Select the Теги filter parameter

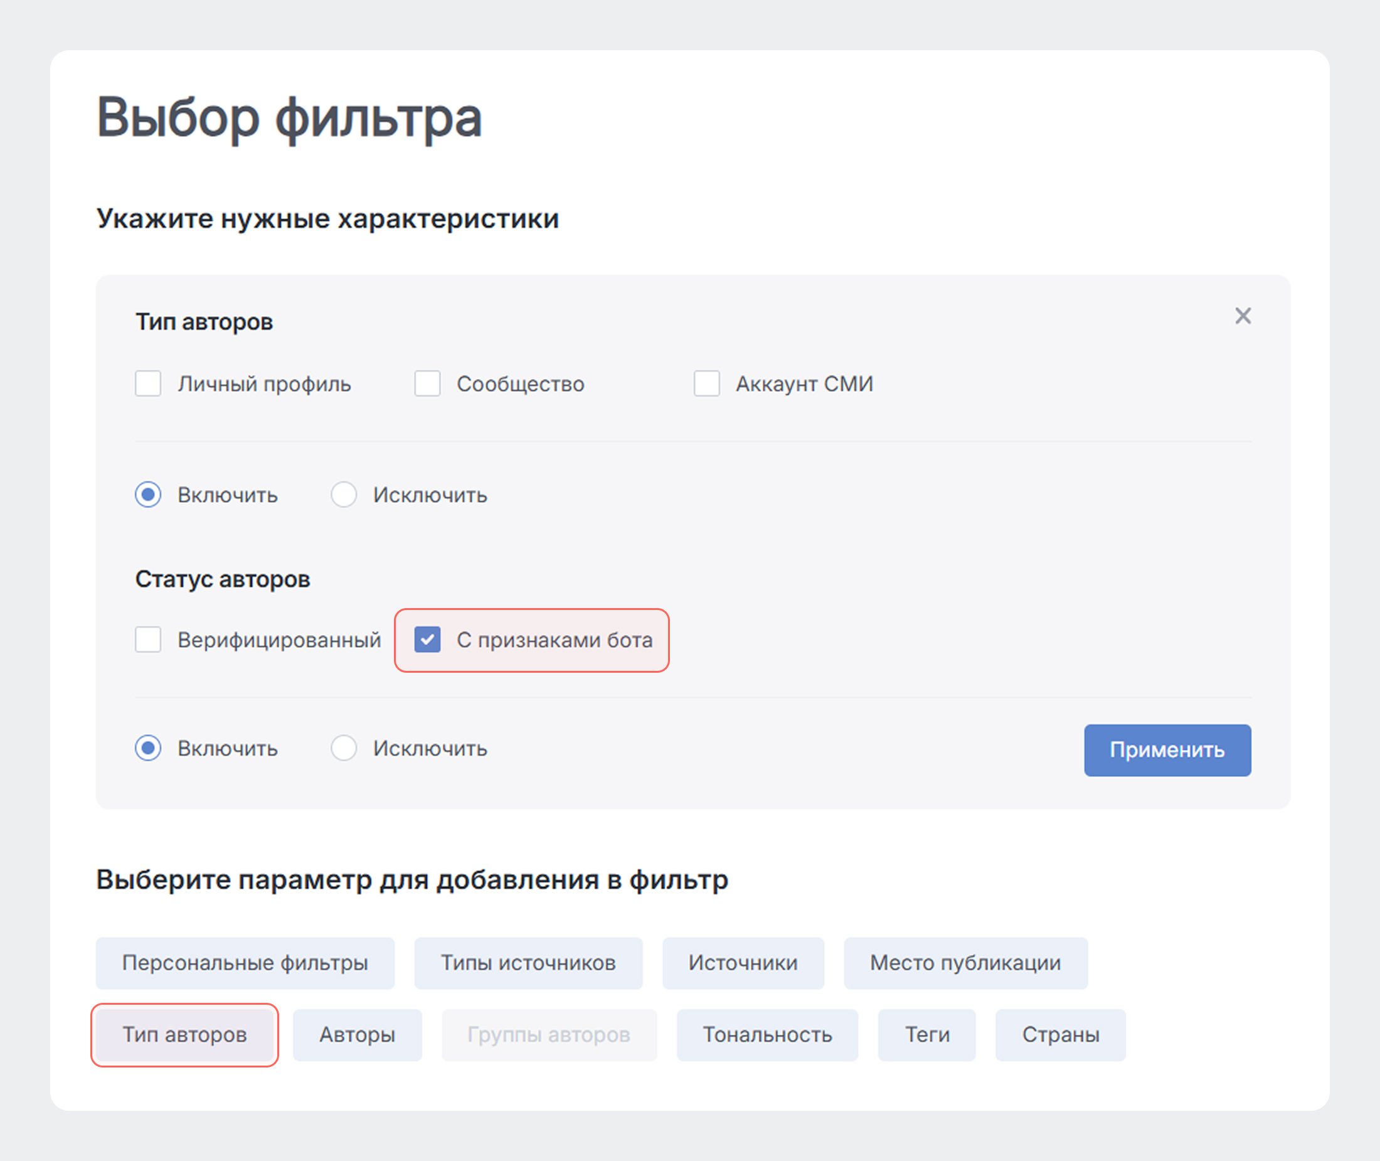[926, 1034]
